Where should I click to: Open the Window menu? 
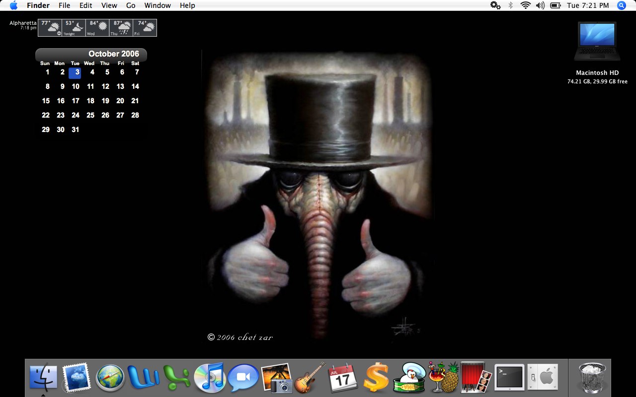click(158, 5)
